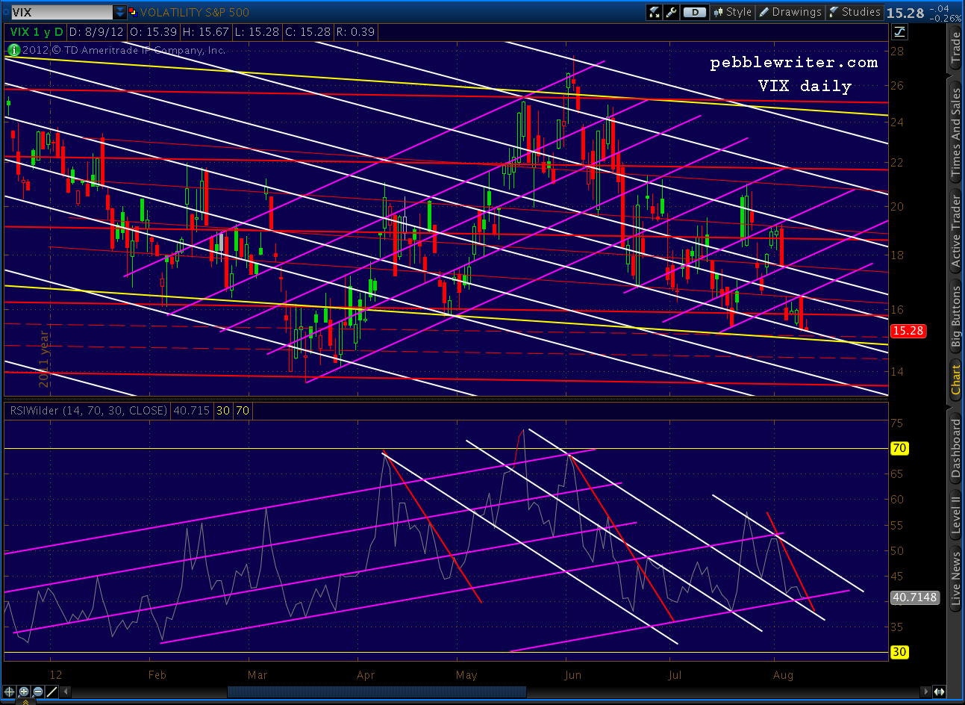Viewport: 965px width, 705px height.
Task: Click the zoom in magnifier icon
Action: 24,692
